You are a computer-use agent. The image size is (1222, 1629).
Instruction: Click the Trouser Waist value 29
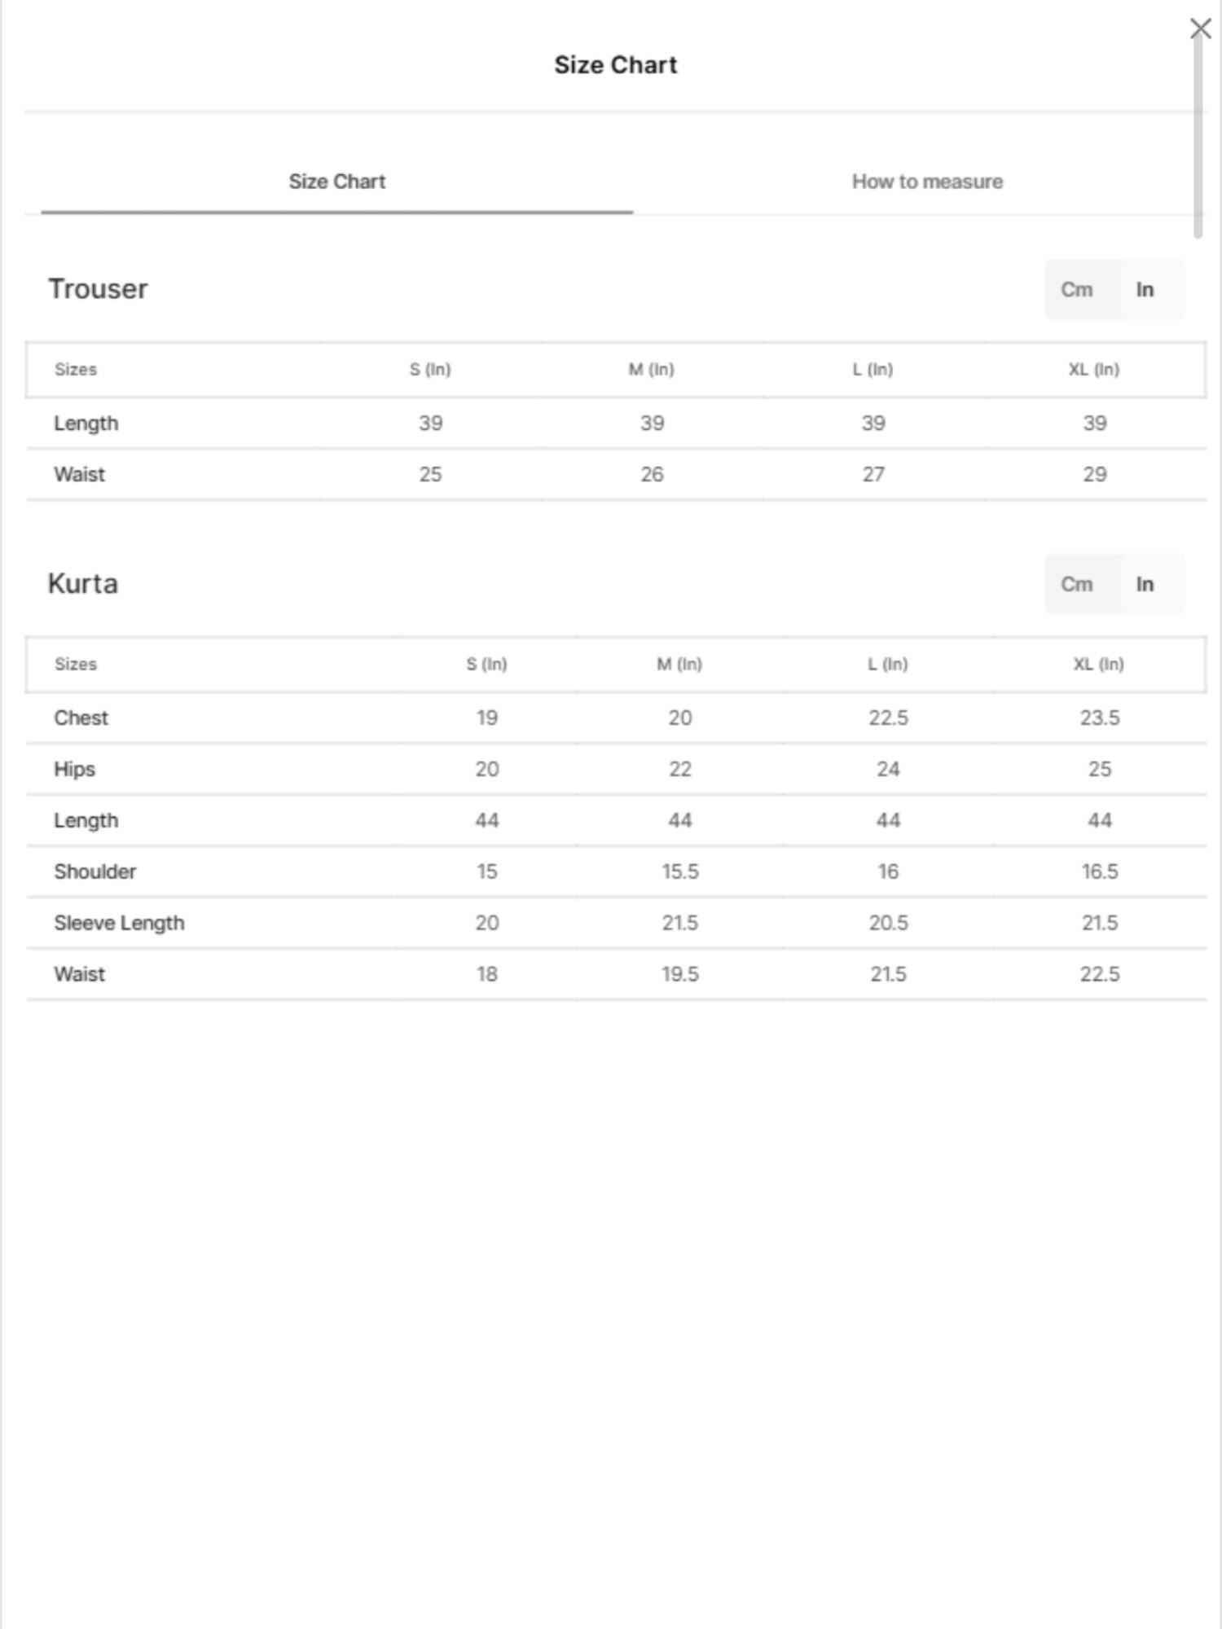point(1094,475)
